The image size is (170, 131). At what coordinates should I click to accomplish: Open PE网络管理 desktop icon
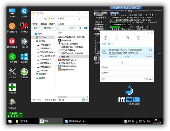[12, 58]
